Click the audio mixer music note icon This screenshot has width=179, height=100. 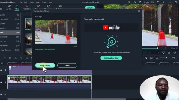[x=146, y=58]
